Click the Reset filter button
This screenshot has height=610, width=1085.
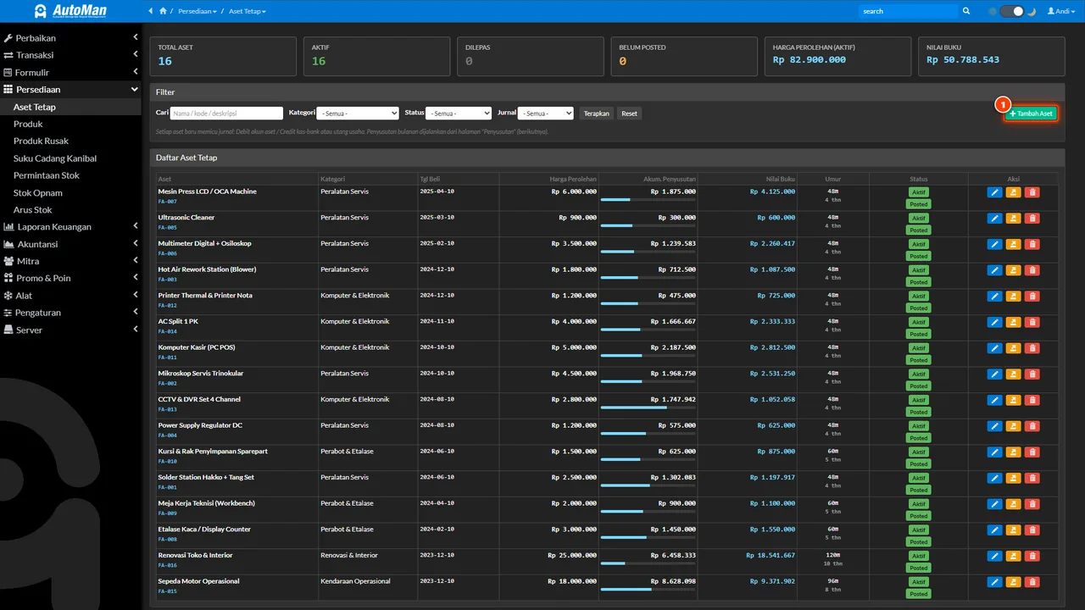(629, 113)
